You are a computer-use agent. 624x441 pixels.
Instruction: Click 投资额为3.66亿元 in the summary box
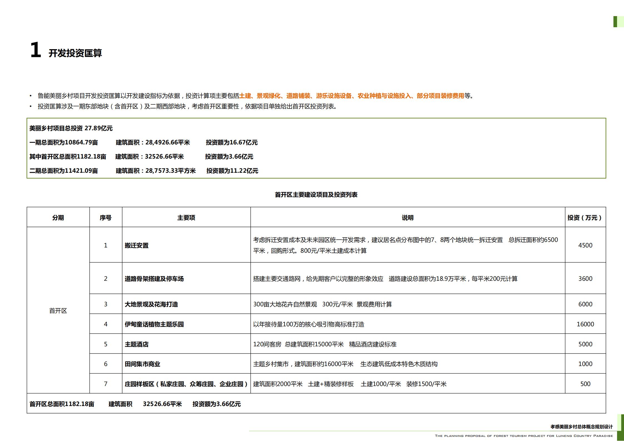coord(229,157)
